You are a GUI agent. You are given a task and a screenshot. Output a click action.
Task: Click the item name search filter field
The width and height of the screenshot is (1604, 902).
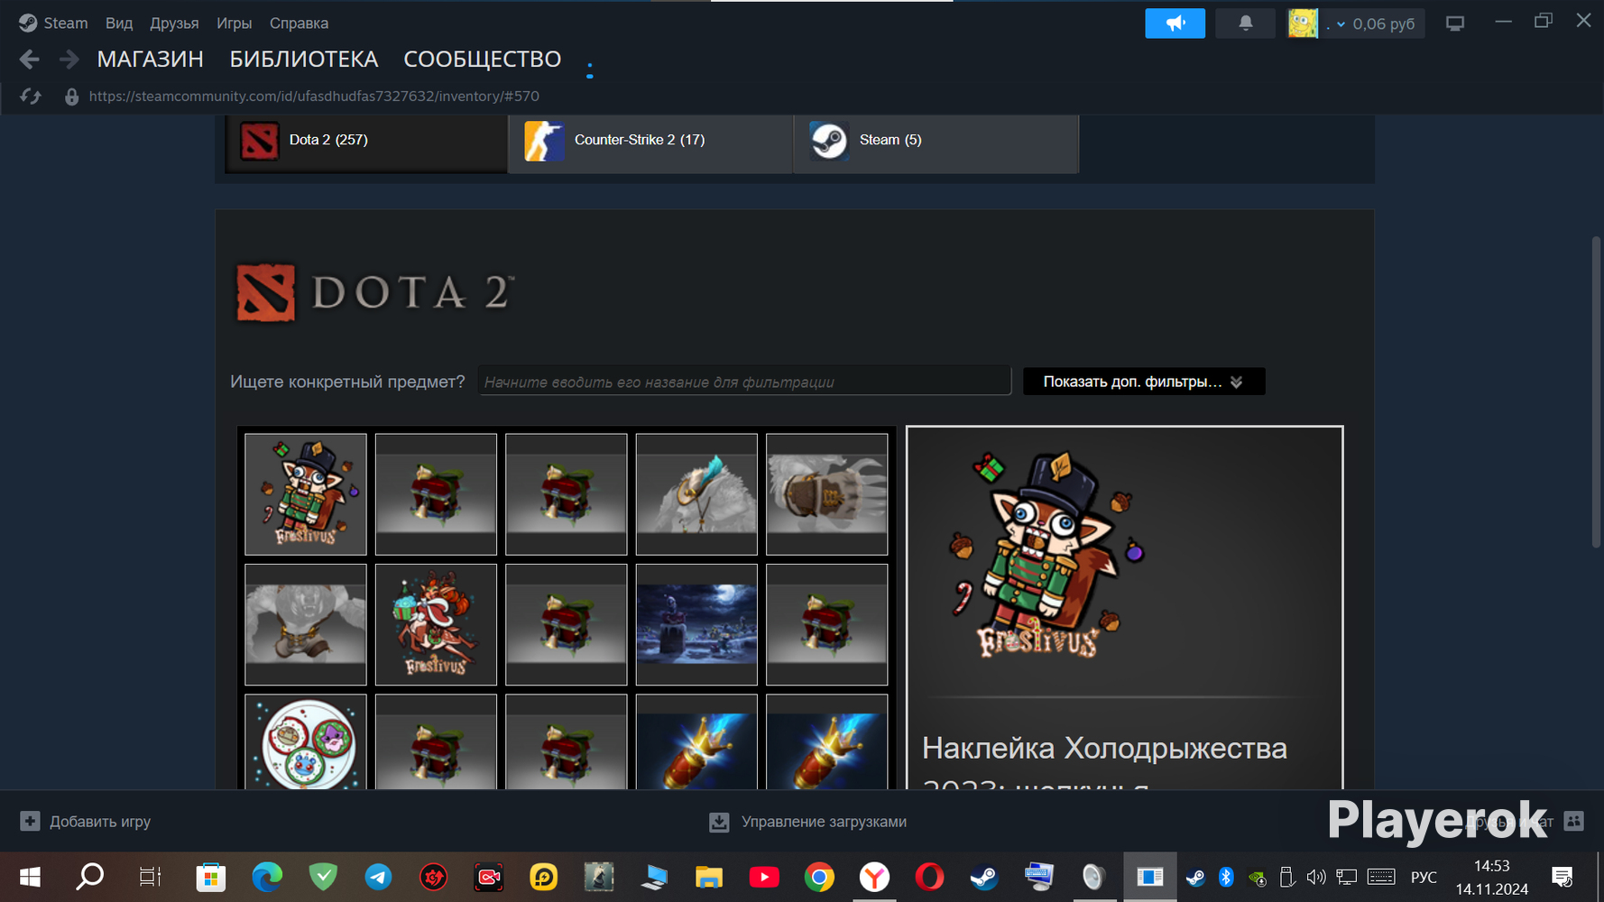[x=744, y=382]
